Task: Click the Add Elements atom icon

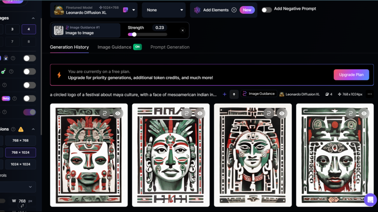Action: pos(197,10)
